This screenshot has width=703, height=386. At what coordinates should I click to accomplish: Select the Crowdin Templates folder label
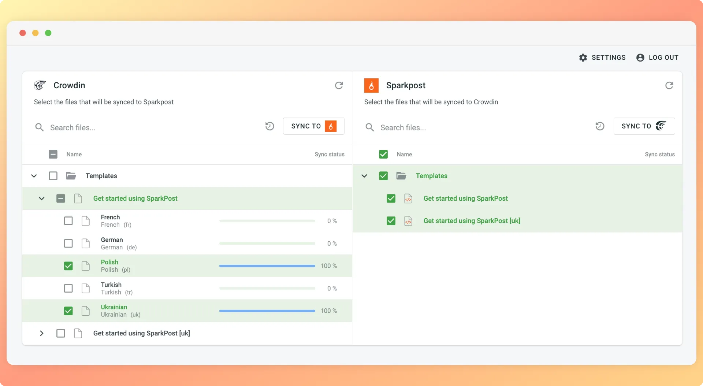tap(101, 176)
